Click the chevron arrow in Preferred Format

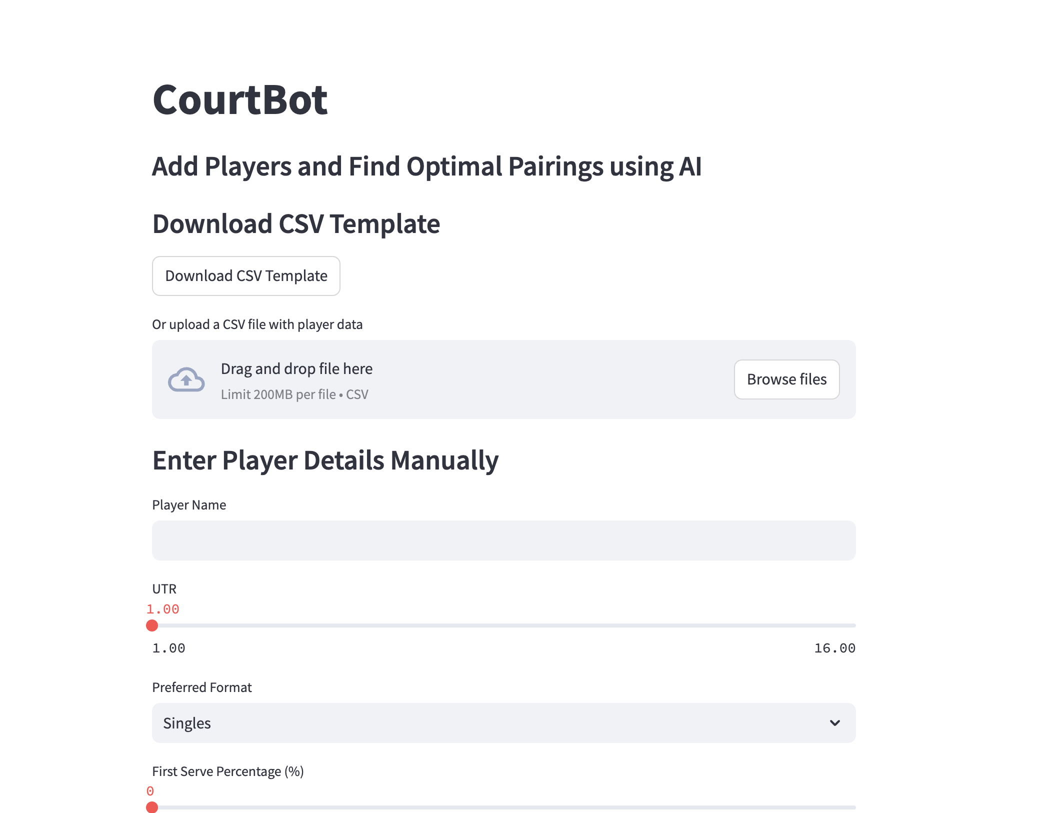834,723
